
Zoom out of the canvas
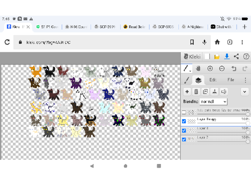click(x=222, y=68)
